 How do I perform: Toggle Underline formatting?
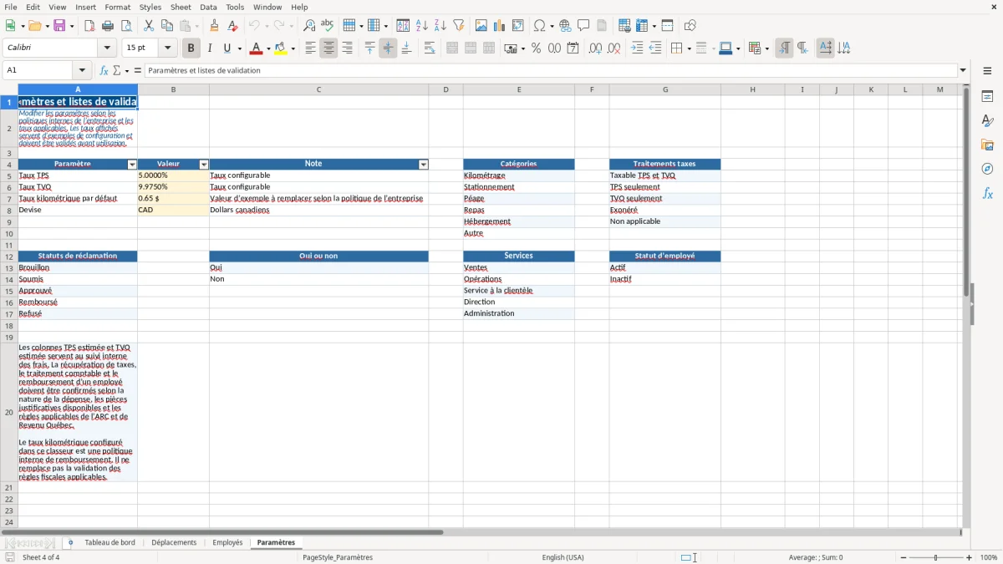[x=227, y=48]
